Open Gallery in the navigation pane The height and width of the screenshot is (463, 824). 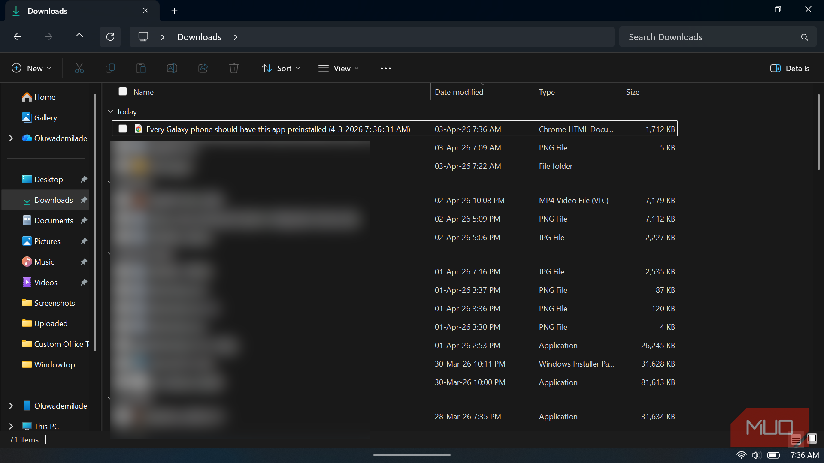(x=45, y=117)
